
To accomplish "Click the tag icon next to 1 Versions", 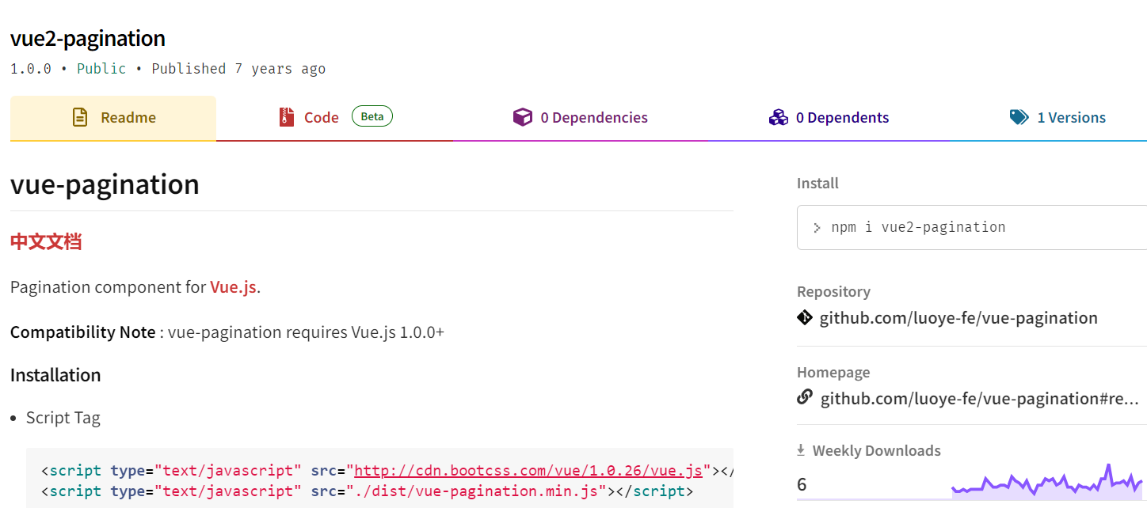I will click(1019, 116).
